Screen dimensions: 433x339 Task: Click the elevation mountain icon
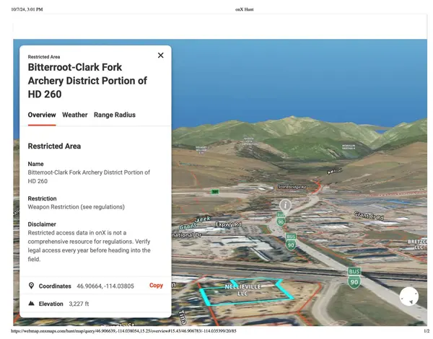click(x=31, y=304)
